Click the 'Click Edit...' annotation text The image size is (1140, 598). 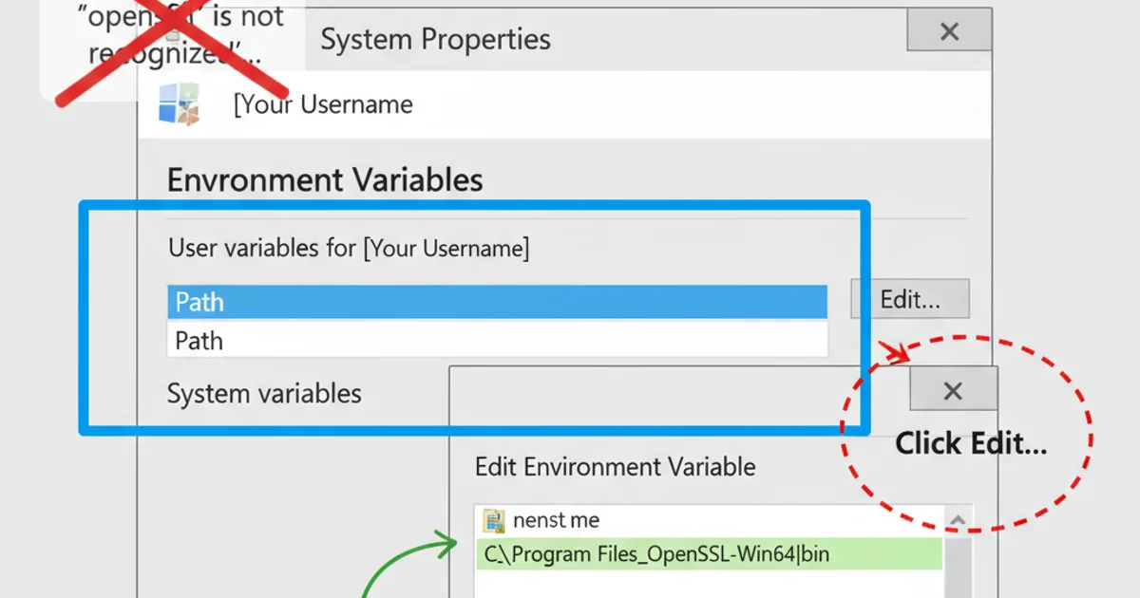(971, 443)
